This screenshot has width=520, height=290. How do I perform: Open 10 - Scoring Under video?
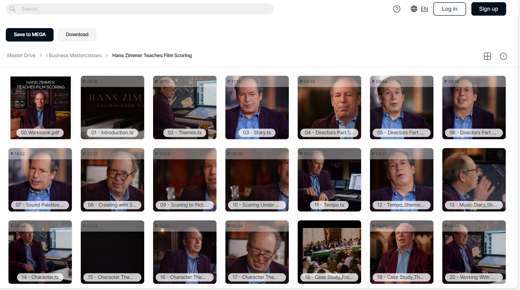257,180
